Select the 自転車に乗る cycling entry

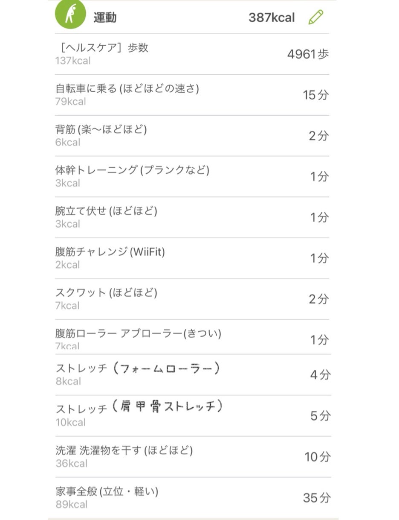coord(192,95)
